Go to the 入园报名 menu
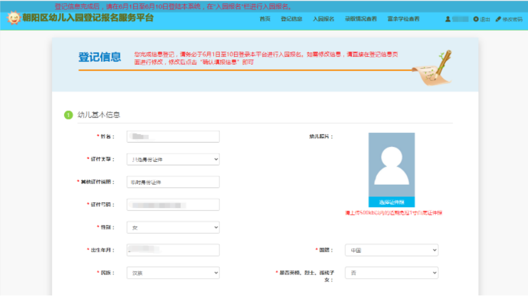Viewport: 528px width, 296px height. coord(324,19)
